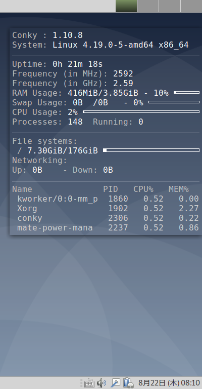The width and height of the screenshot is (202, 389).
Task: Click the Name column header
Action: click(x=22, y=189)
